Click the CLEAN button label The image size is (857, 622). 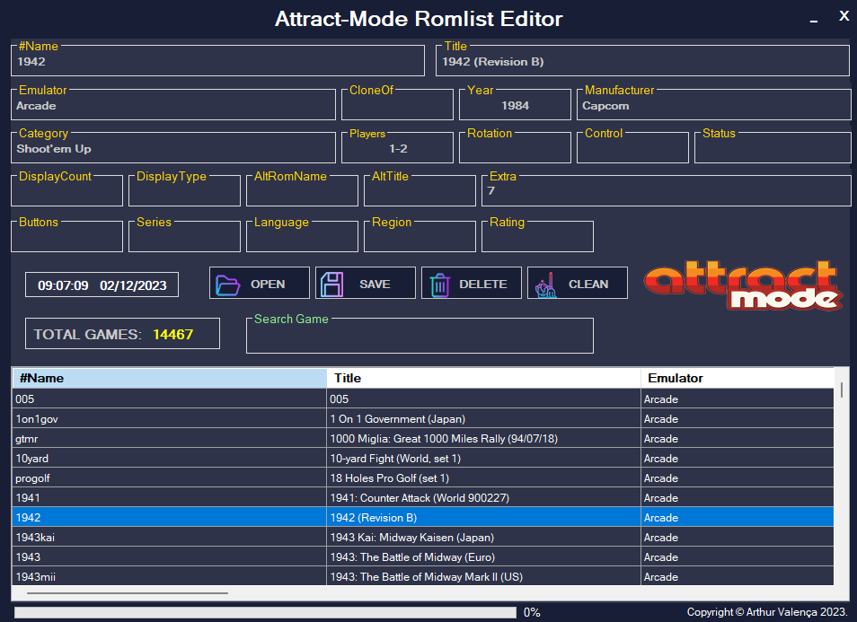[588, 284]
